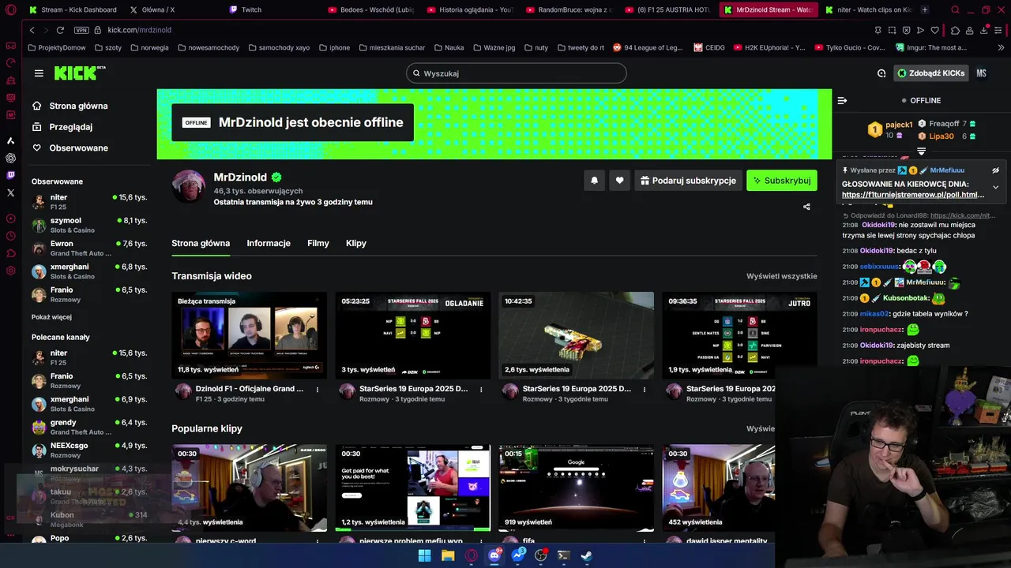Open Przeglądaj in the sidebar
The width and height of the screenshot is (1011, 568).
[x=62, y=127]
